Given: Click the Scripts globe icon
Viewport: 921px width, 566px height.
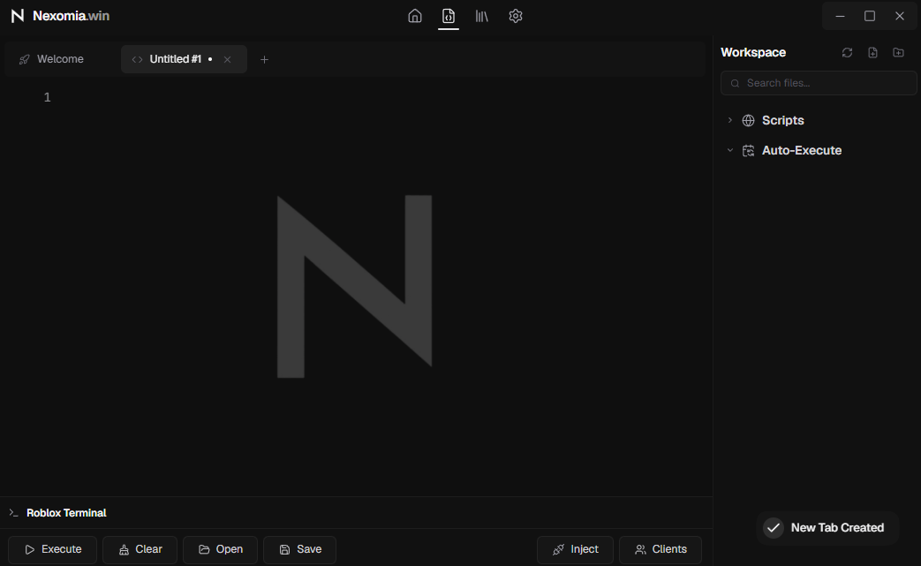Looking at the screenshot, I should (x=748, y=120).
